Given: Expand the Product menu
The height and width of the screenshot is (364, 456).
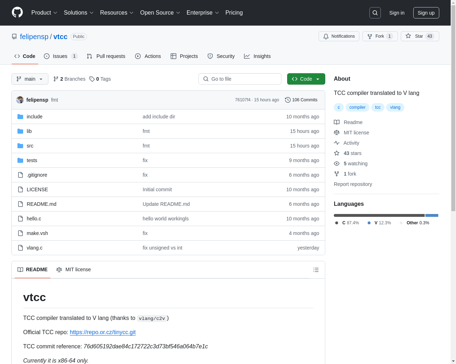Looking at the screenshot, I should 44,13.
